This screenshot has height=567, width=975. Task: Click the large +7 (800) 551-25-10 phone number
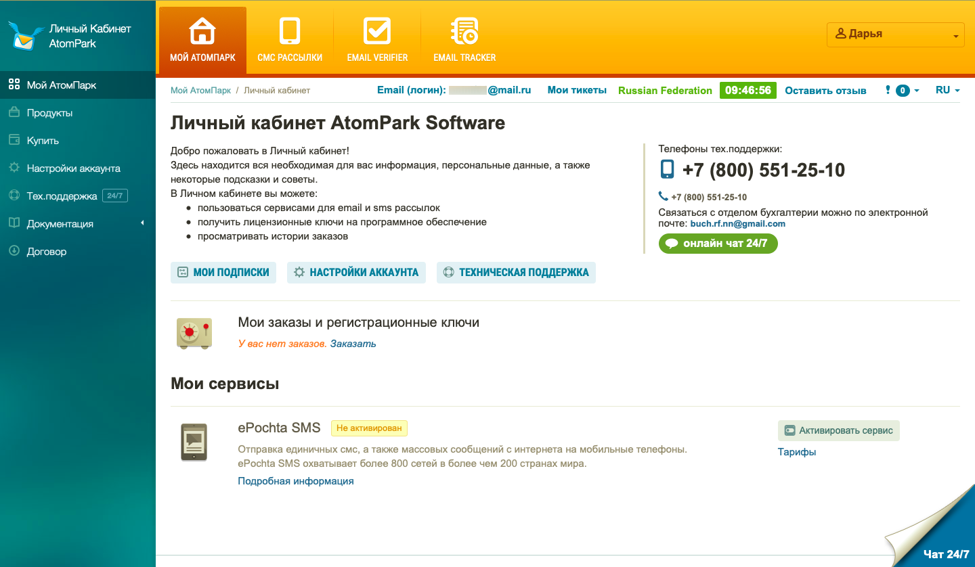tap(764, 170)
